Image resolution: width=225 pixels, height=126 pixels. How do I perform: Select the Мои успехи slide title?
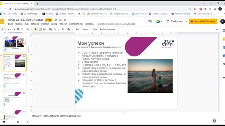91,43
